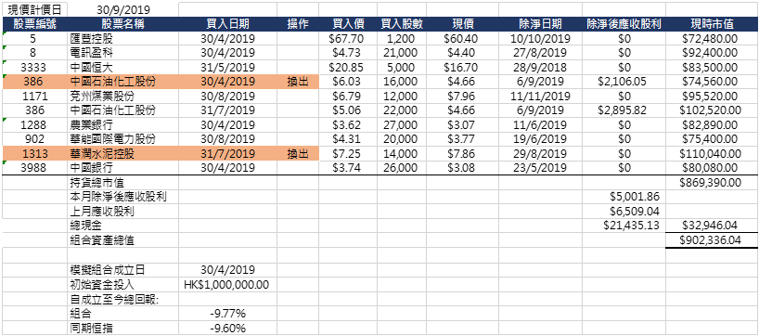Screen dimensions: 759x336
Task: Select the 華能國際電力股份 name cell
Action: (x=123, y=139)
